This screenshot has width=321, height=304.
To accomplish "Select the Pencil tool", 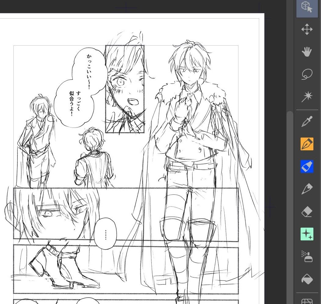I will click(307, 189).
